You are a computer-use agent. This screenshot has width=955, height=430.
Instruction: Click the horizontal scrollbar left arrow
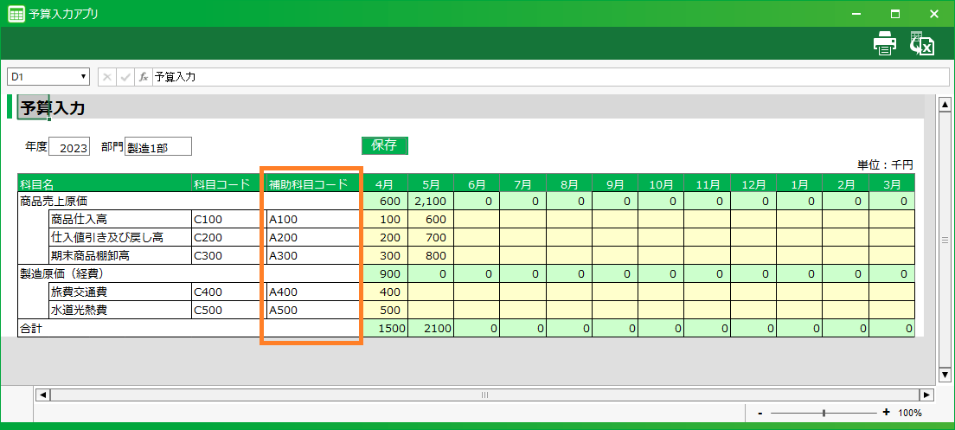click(x=42, y=395)
